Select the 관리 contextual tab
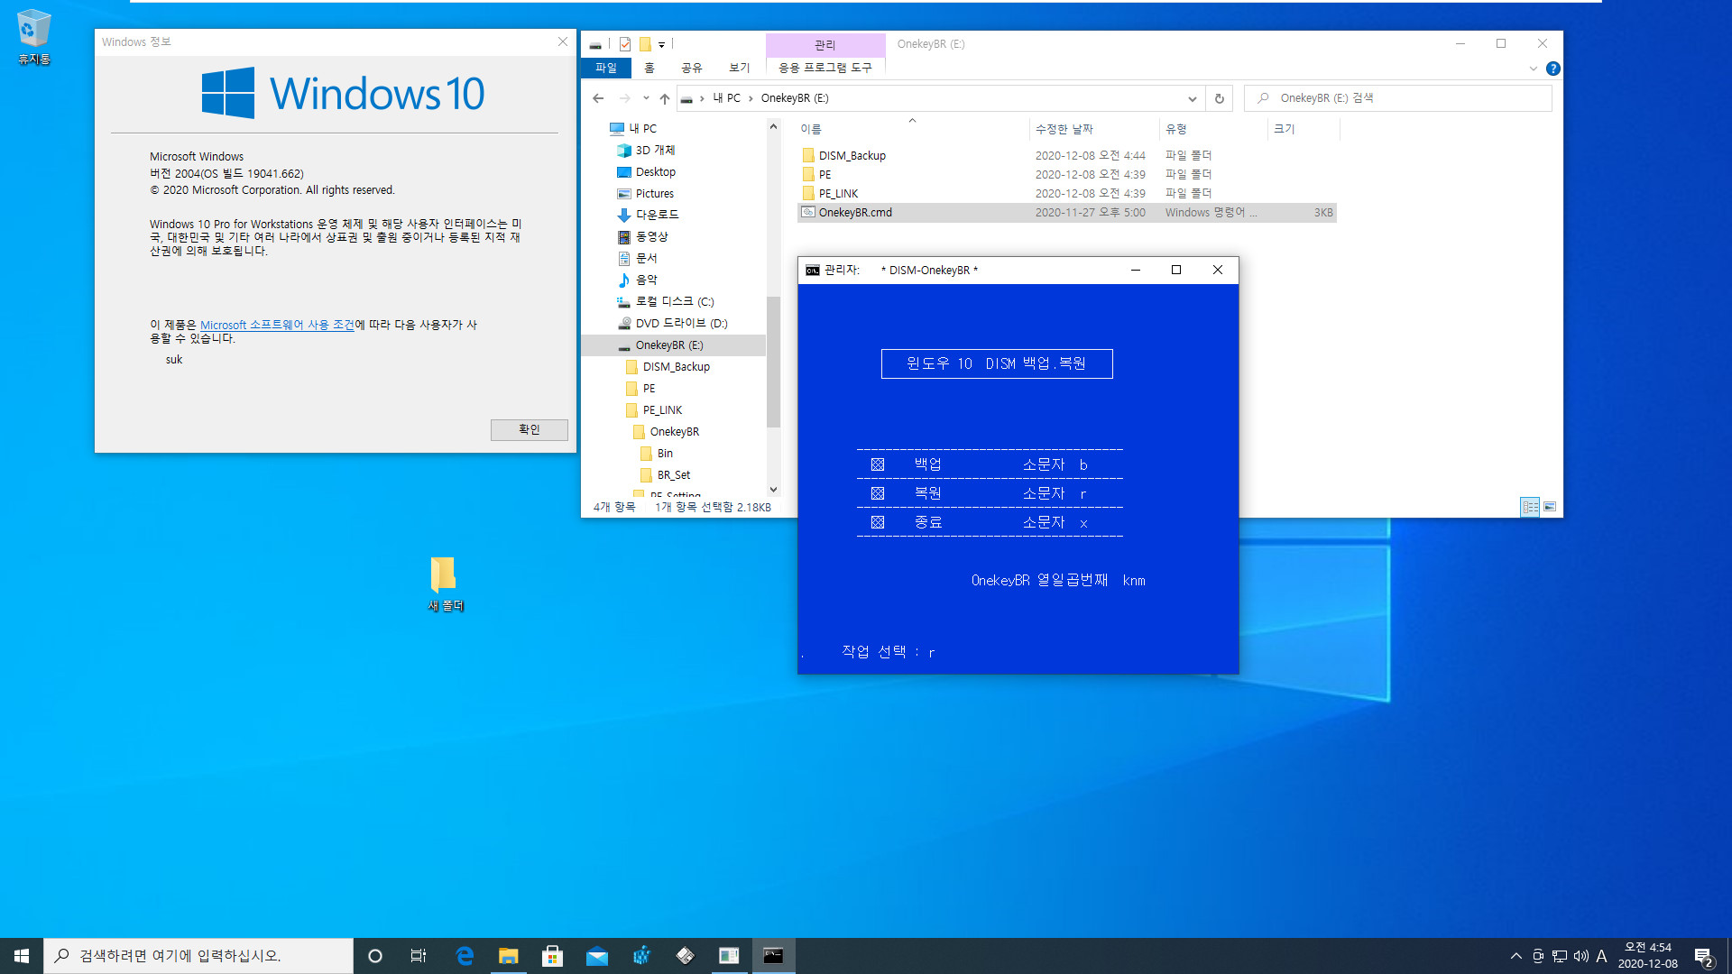 (825, 45)
